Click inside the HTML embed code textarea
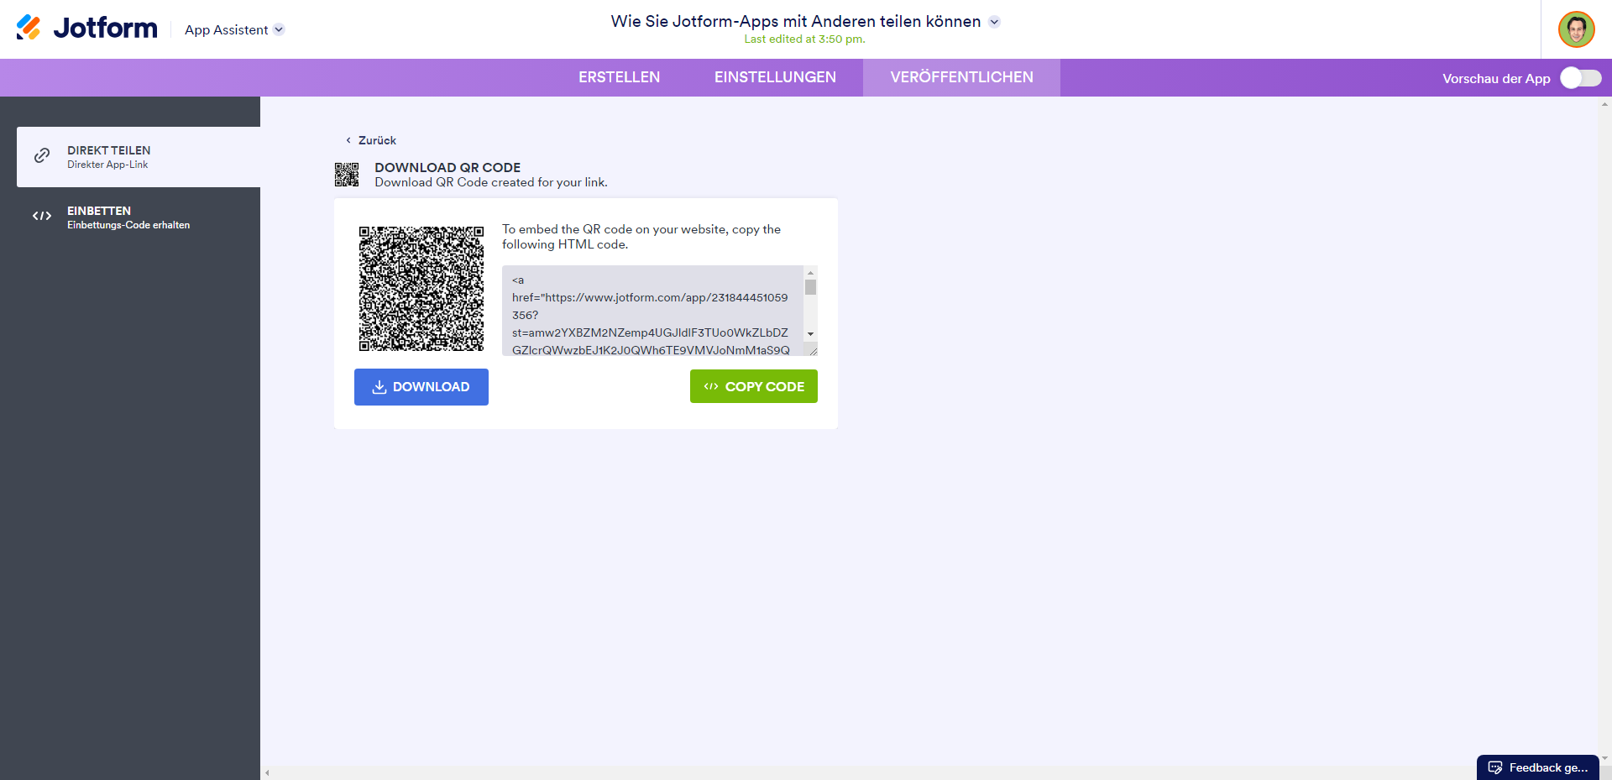 (653, 311)
